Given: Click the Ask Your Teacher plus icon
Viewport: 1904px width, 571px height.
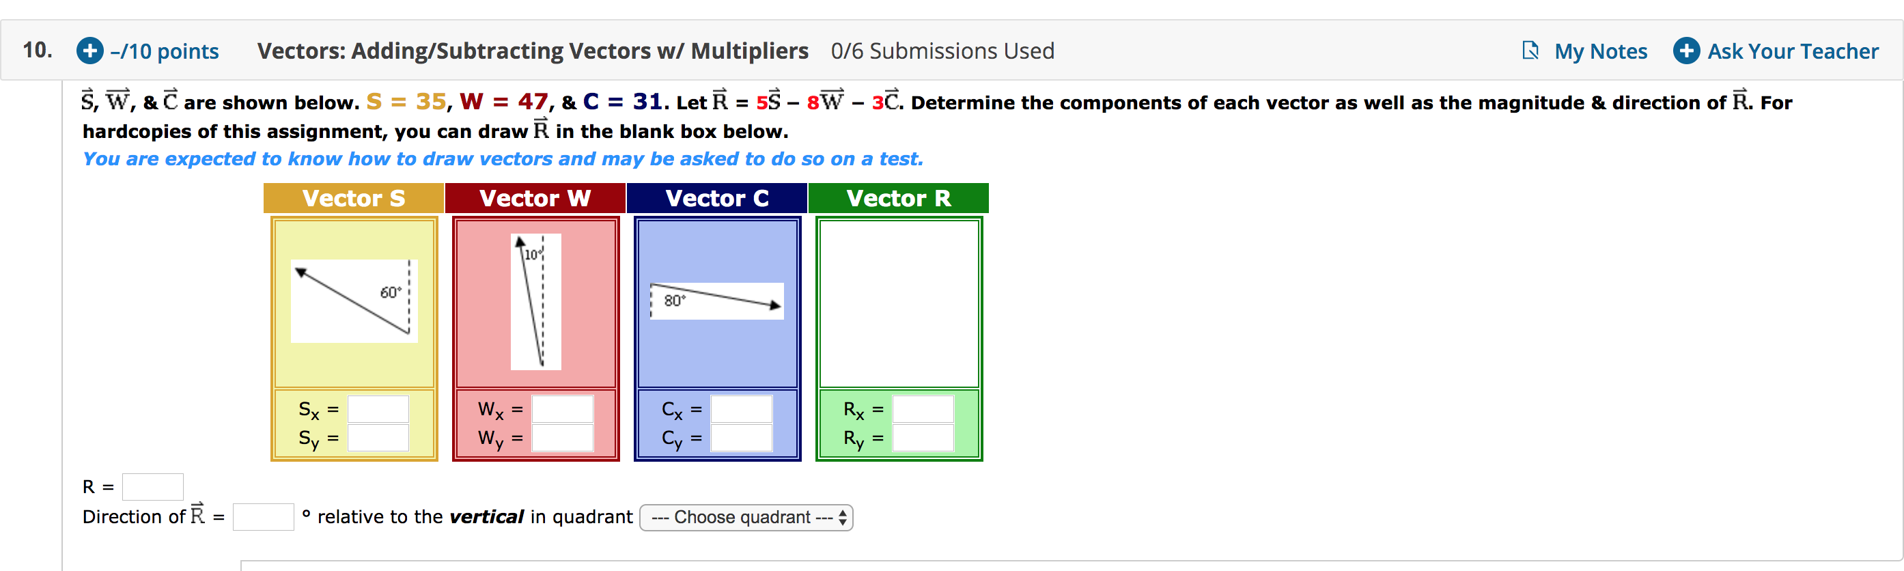Looking at the screenshot, I should [x=1688, y=51].
